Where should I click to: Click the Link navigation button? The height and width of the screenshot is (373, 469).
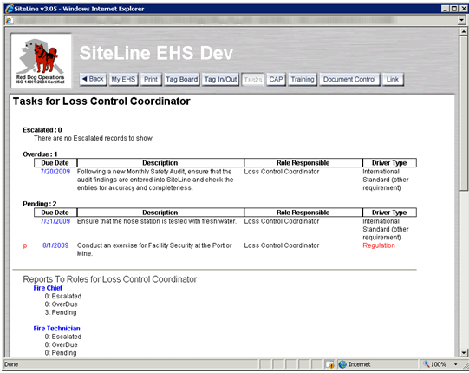[x=393, y=79]
